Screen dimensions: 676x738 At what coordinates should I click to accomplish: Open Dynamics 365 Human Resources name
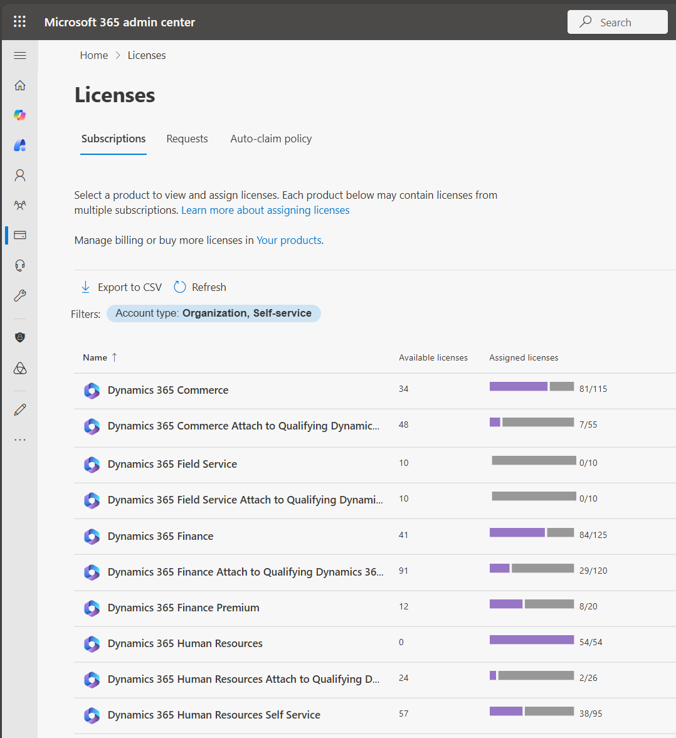click(x=185, y=643)
